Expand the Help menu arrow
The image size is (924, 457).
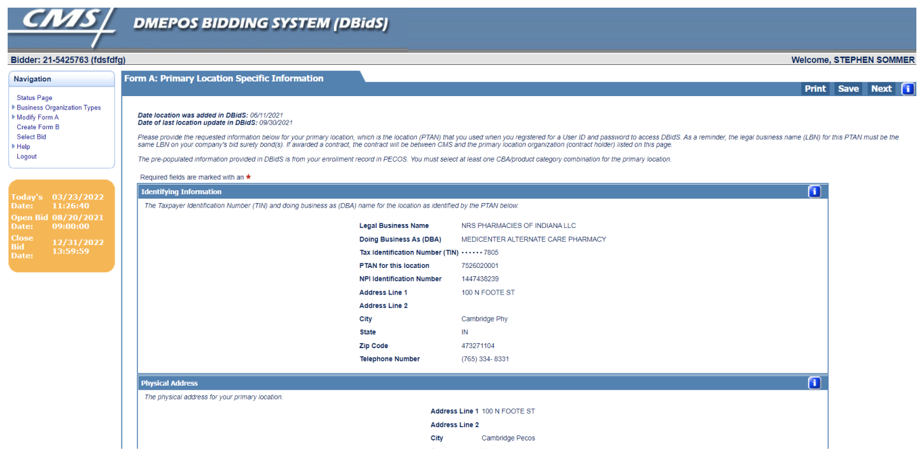click(x=13, y=146)
